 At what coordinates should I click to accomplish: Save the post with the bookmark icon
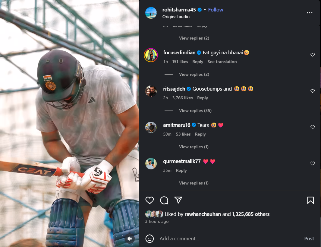[x=310, y=200]
